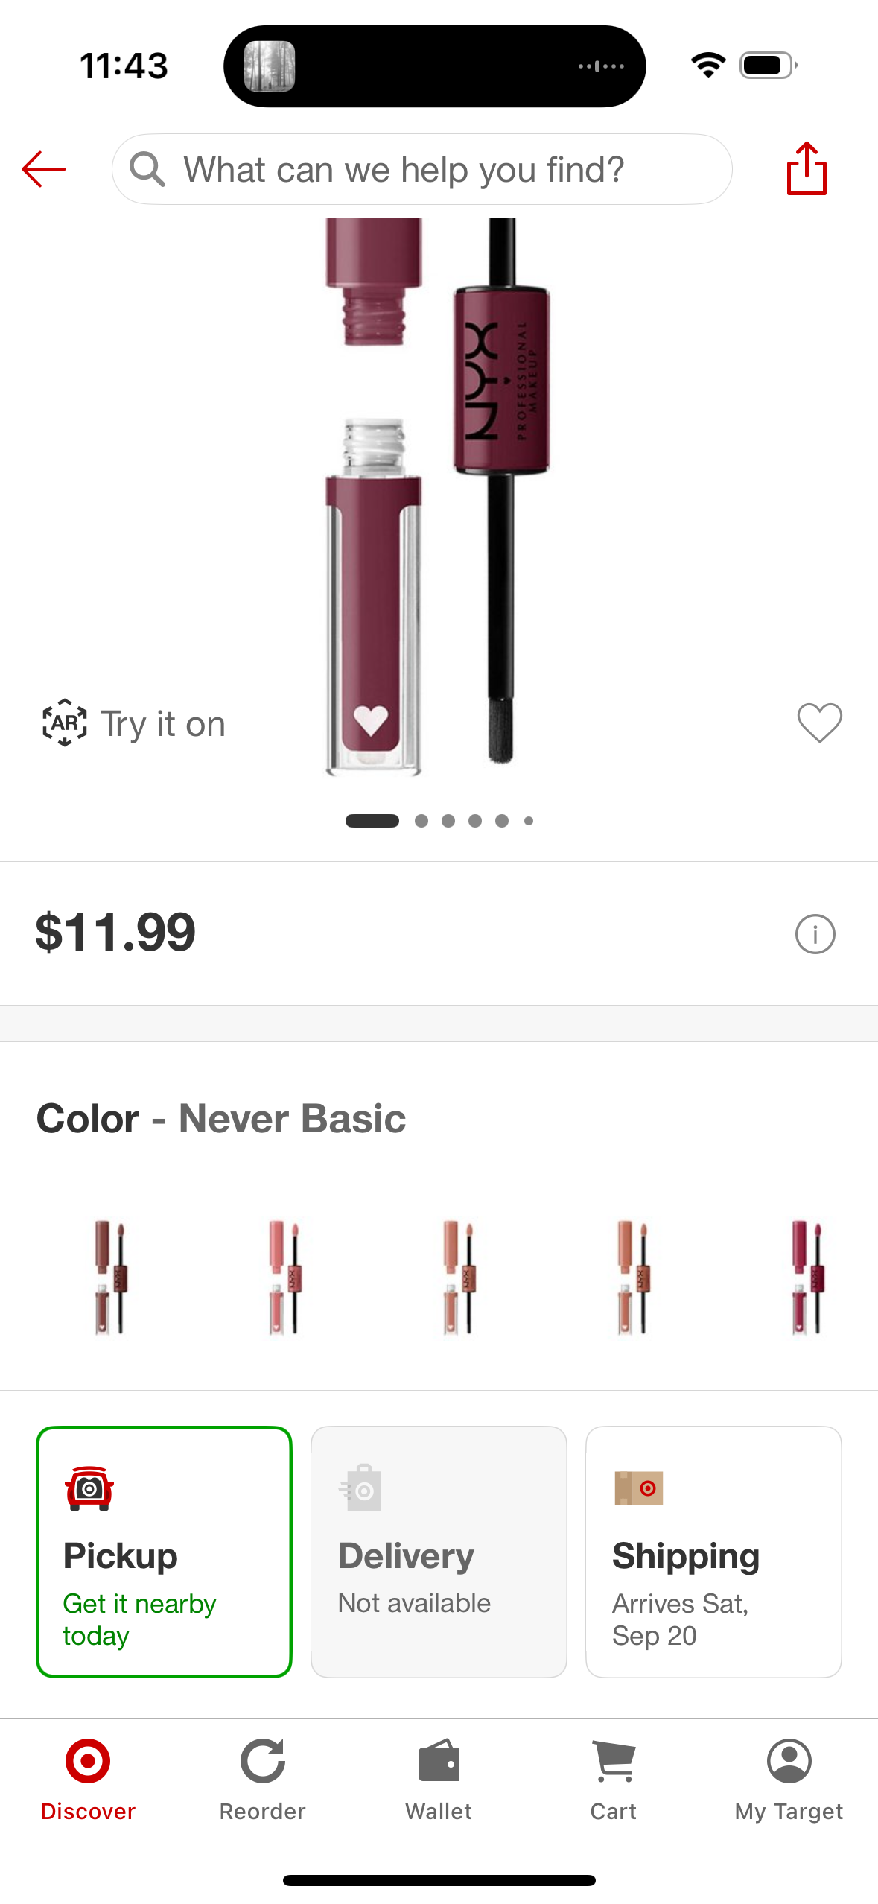878x1904 pixels.
Task: Switch to the Reorder tab
Action: click(x=262, y=1778)
